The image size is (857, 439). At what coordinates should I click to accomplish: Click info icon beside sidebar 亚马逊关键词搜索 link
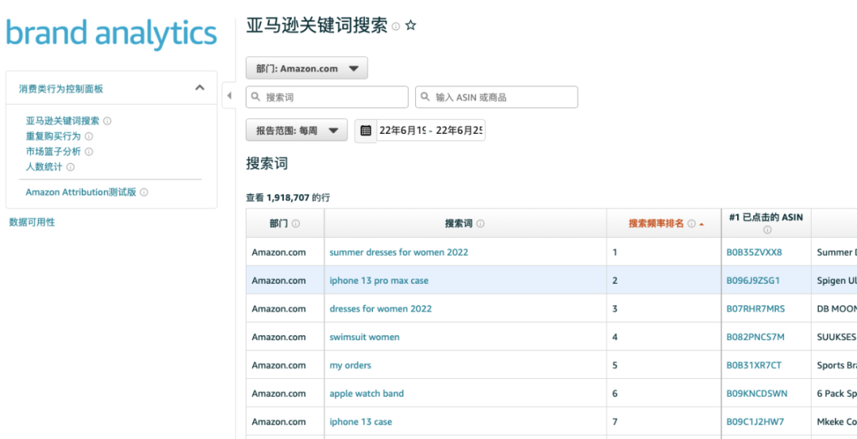coord(108,120)
